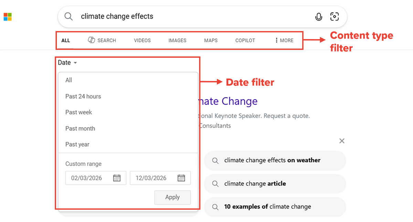Open the MORE tab overflow menu
This screenshot has width=413, height=222.
click(284, 40)
